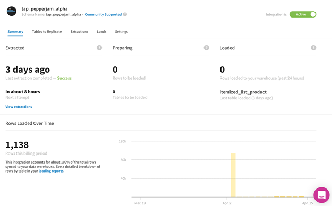Screen dimensions: 332x206
Task: Click the 'Integration is' label
Action: pos(276,14)
